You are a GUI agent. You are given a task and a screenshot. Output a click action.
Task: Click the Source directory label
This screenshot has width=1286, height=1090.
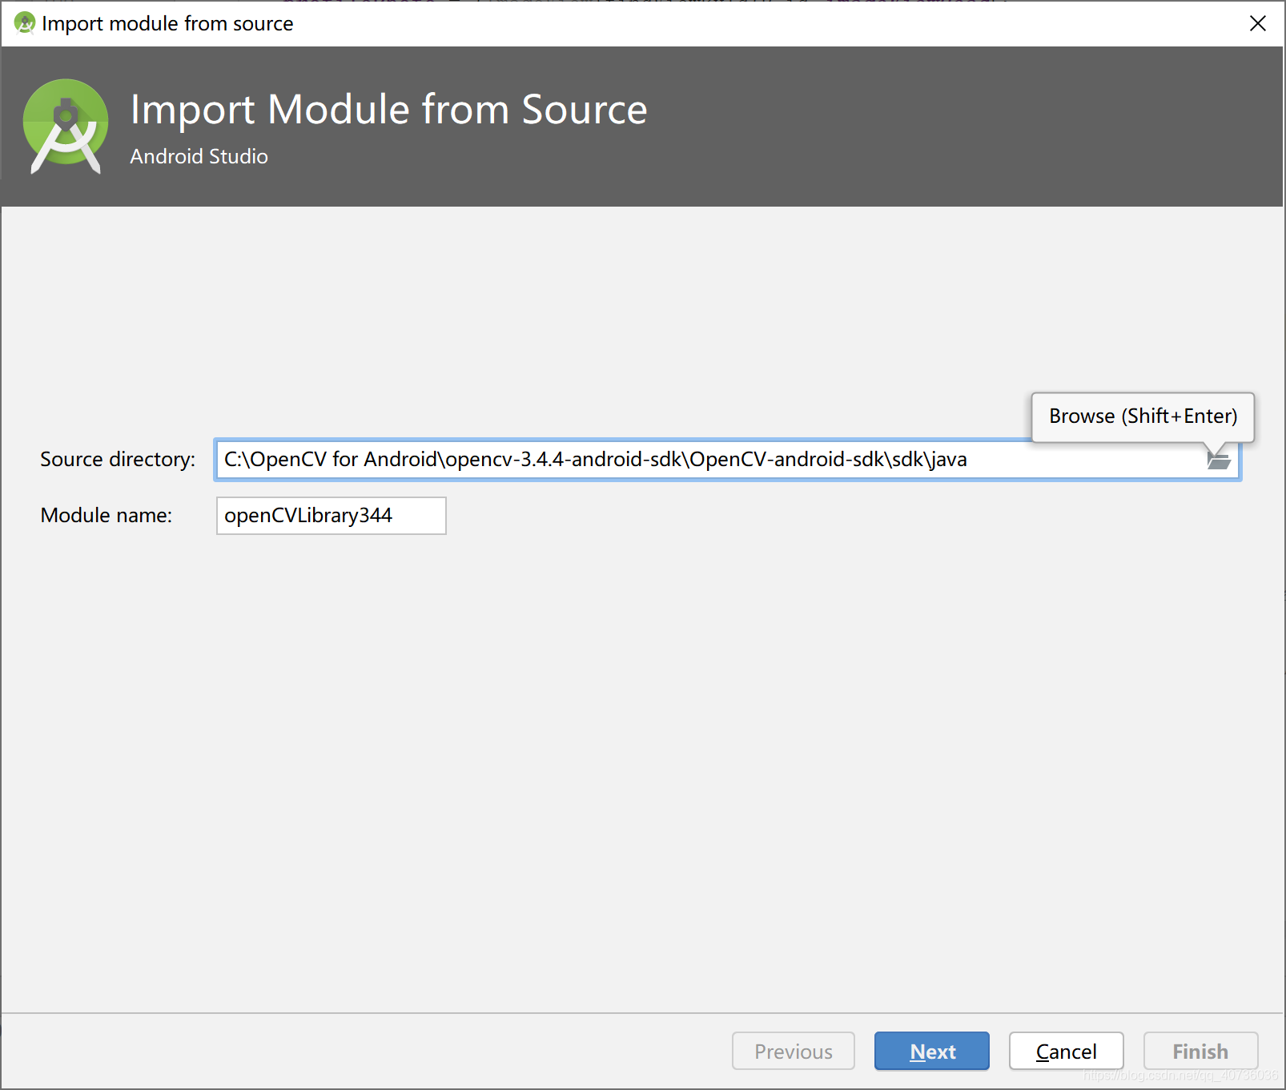pos(118,460)
